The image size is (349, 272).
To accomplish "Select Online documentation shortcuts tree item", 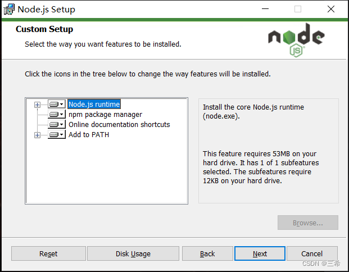I will (x=119, y=124).
